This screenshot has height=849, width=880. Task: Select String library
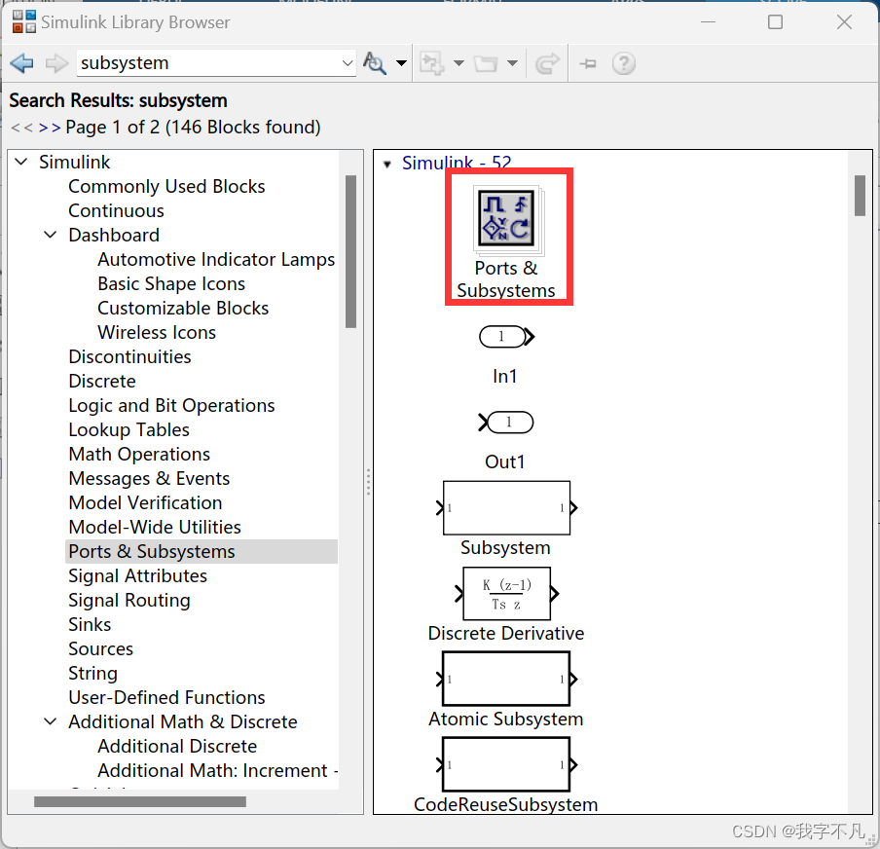[92, 673]
